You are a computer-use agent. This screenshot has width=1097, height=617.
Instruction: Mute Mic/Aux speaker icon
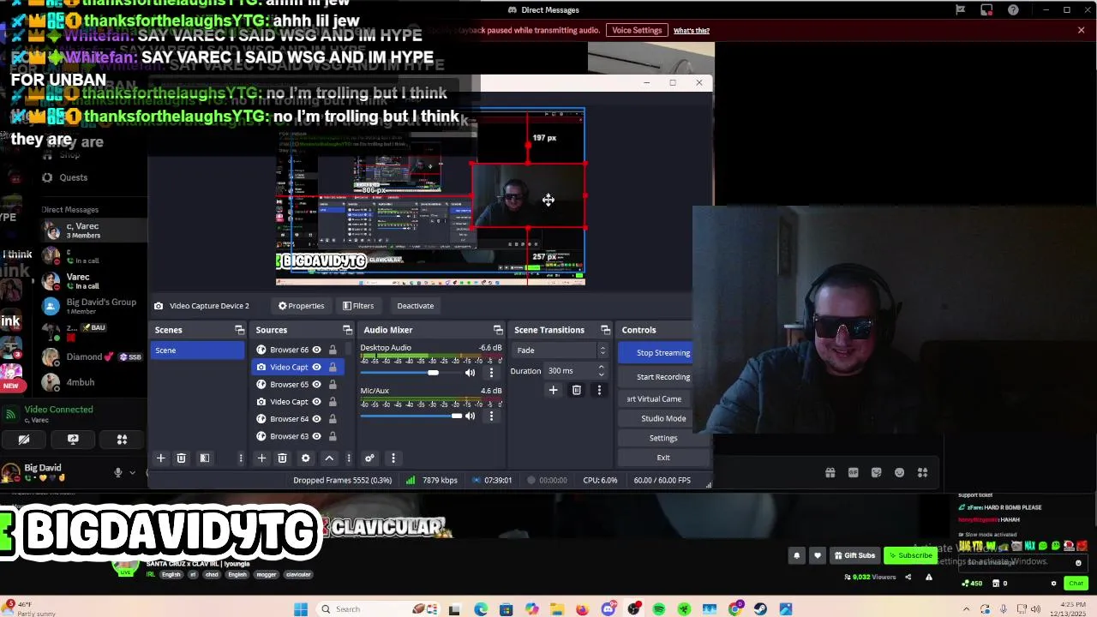coord(470,416)
